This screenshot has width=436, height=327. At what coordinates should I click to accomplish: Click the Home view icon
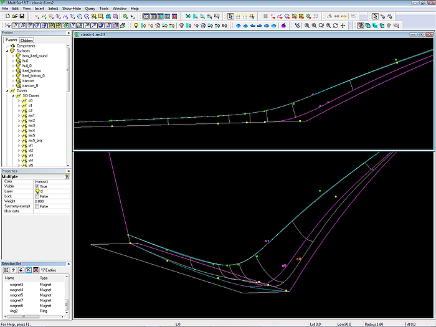pos(284,26)
